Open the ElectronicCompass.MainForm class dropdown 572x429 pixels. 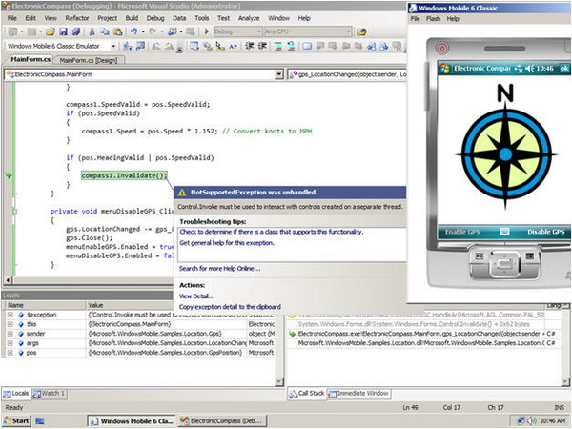point(279,74)
